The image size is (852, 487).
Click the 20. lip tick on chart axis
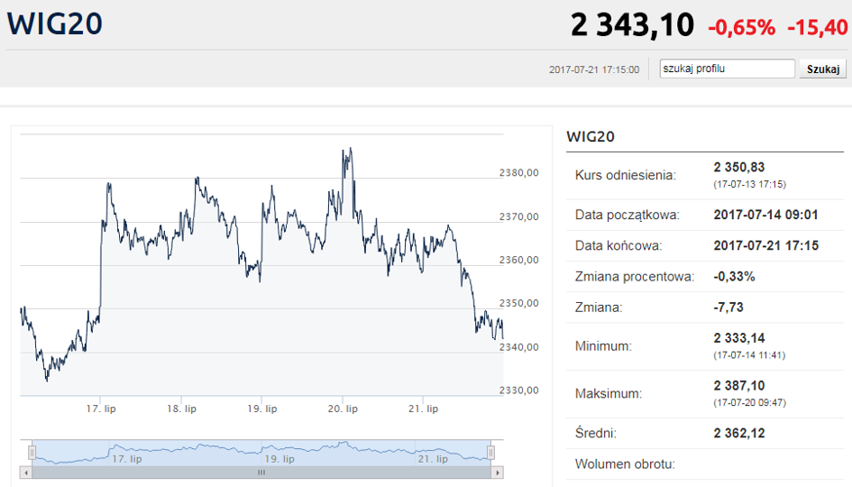coord(343,409)
